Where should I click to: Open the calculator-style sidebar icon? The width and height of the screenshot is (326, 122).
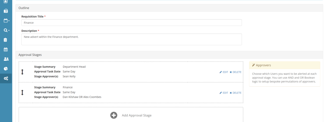[x=6, y=11]
